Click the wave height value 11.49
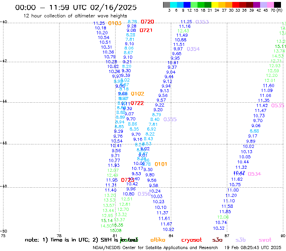The height and width of the screenshot is (251, 286). click(x=182, y=35)
